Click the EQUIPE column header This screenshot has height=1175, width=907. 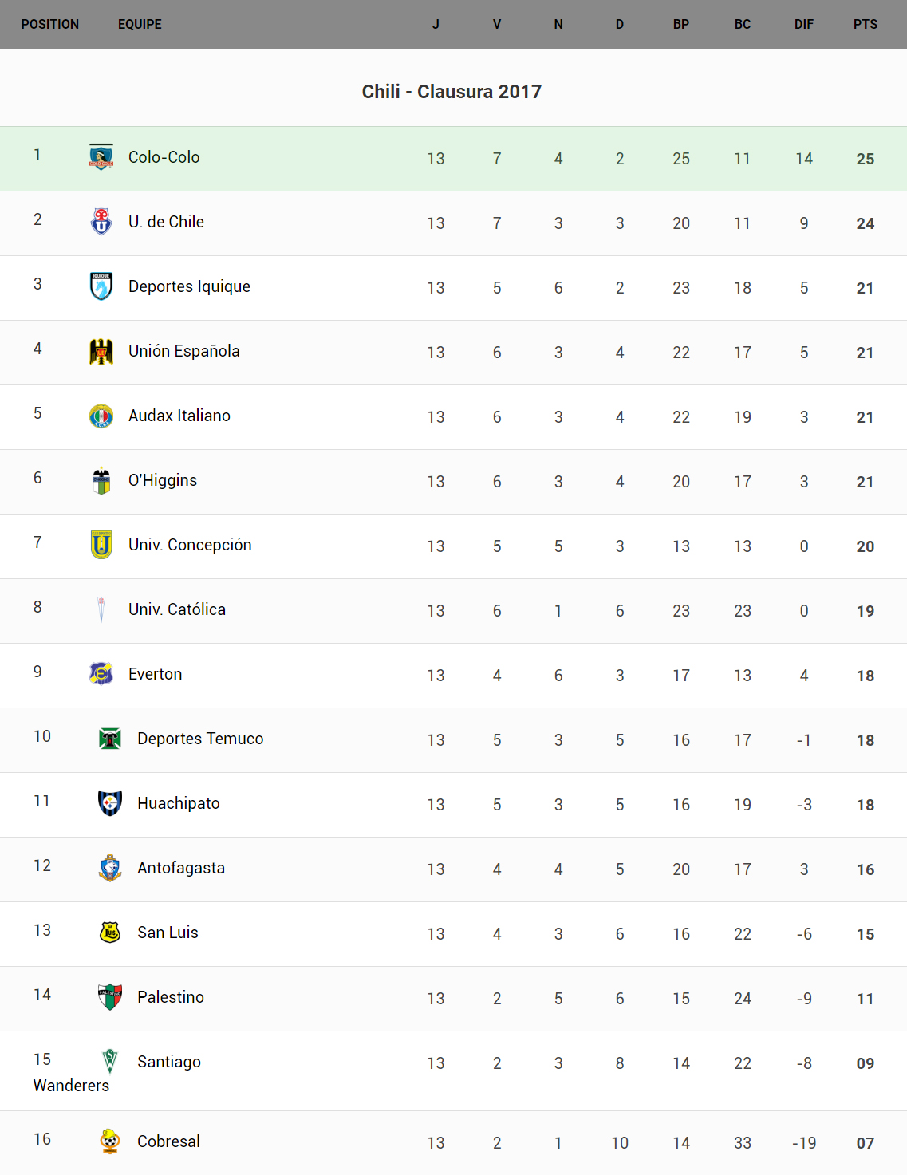click(140, 25)
